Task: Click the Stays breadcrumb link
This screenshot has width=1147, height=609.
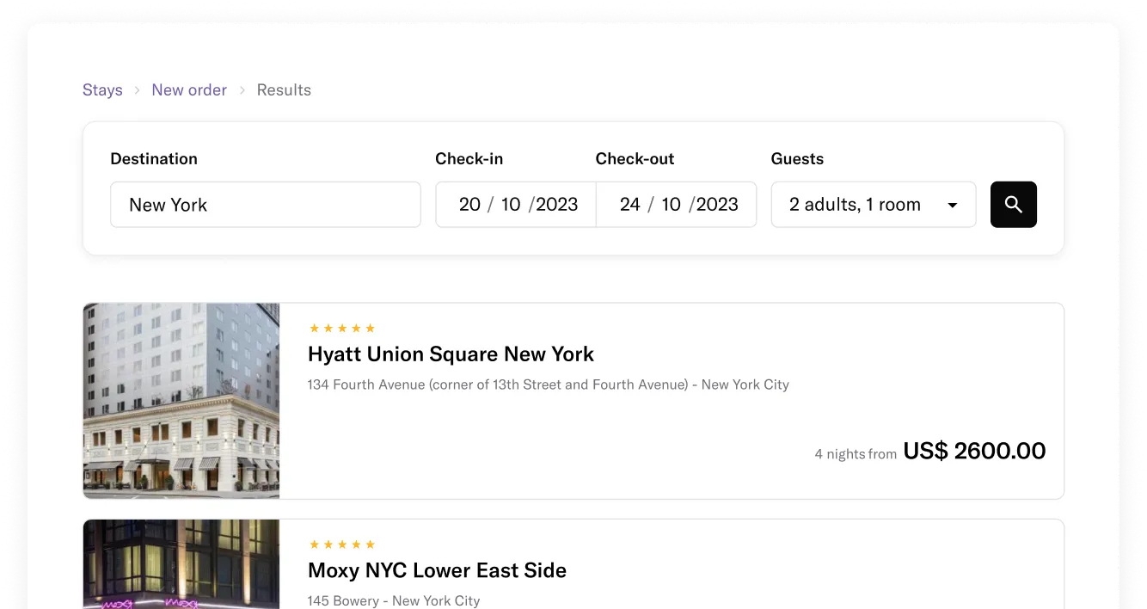Action: click(102, 90)
